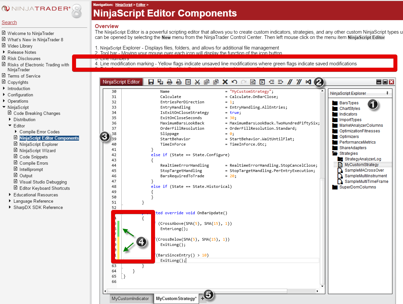403x304 pixels.
Task: Click the Uncomment selection icon
Action: 299,82
